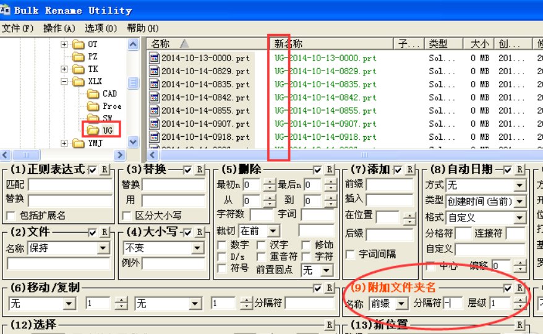Open the 帮助(H) menu
Viewport: 543px width, 334px height.
pyautogui.click(x=143, y=28)
